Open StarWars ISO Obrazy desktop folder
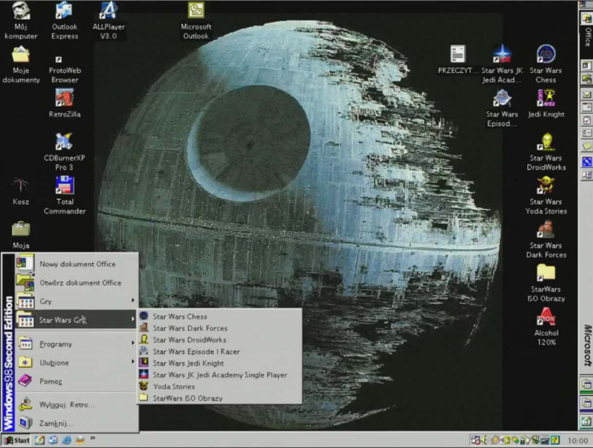The width and height of the screenshot is (593, 448). (x=546, y=284)
